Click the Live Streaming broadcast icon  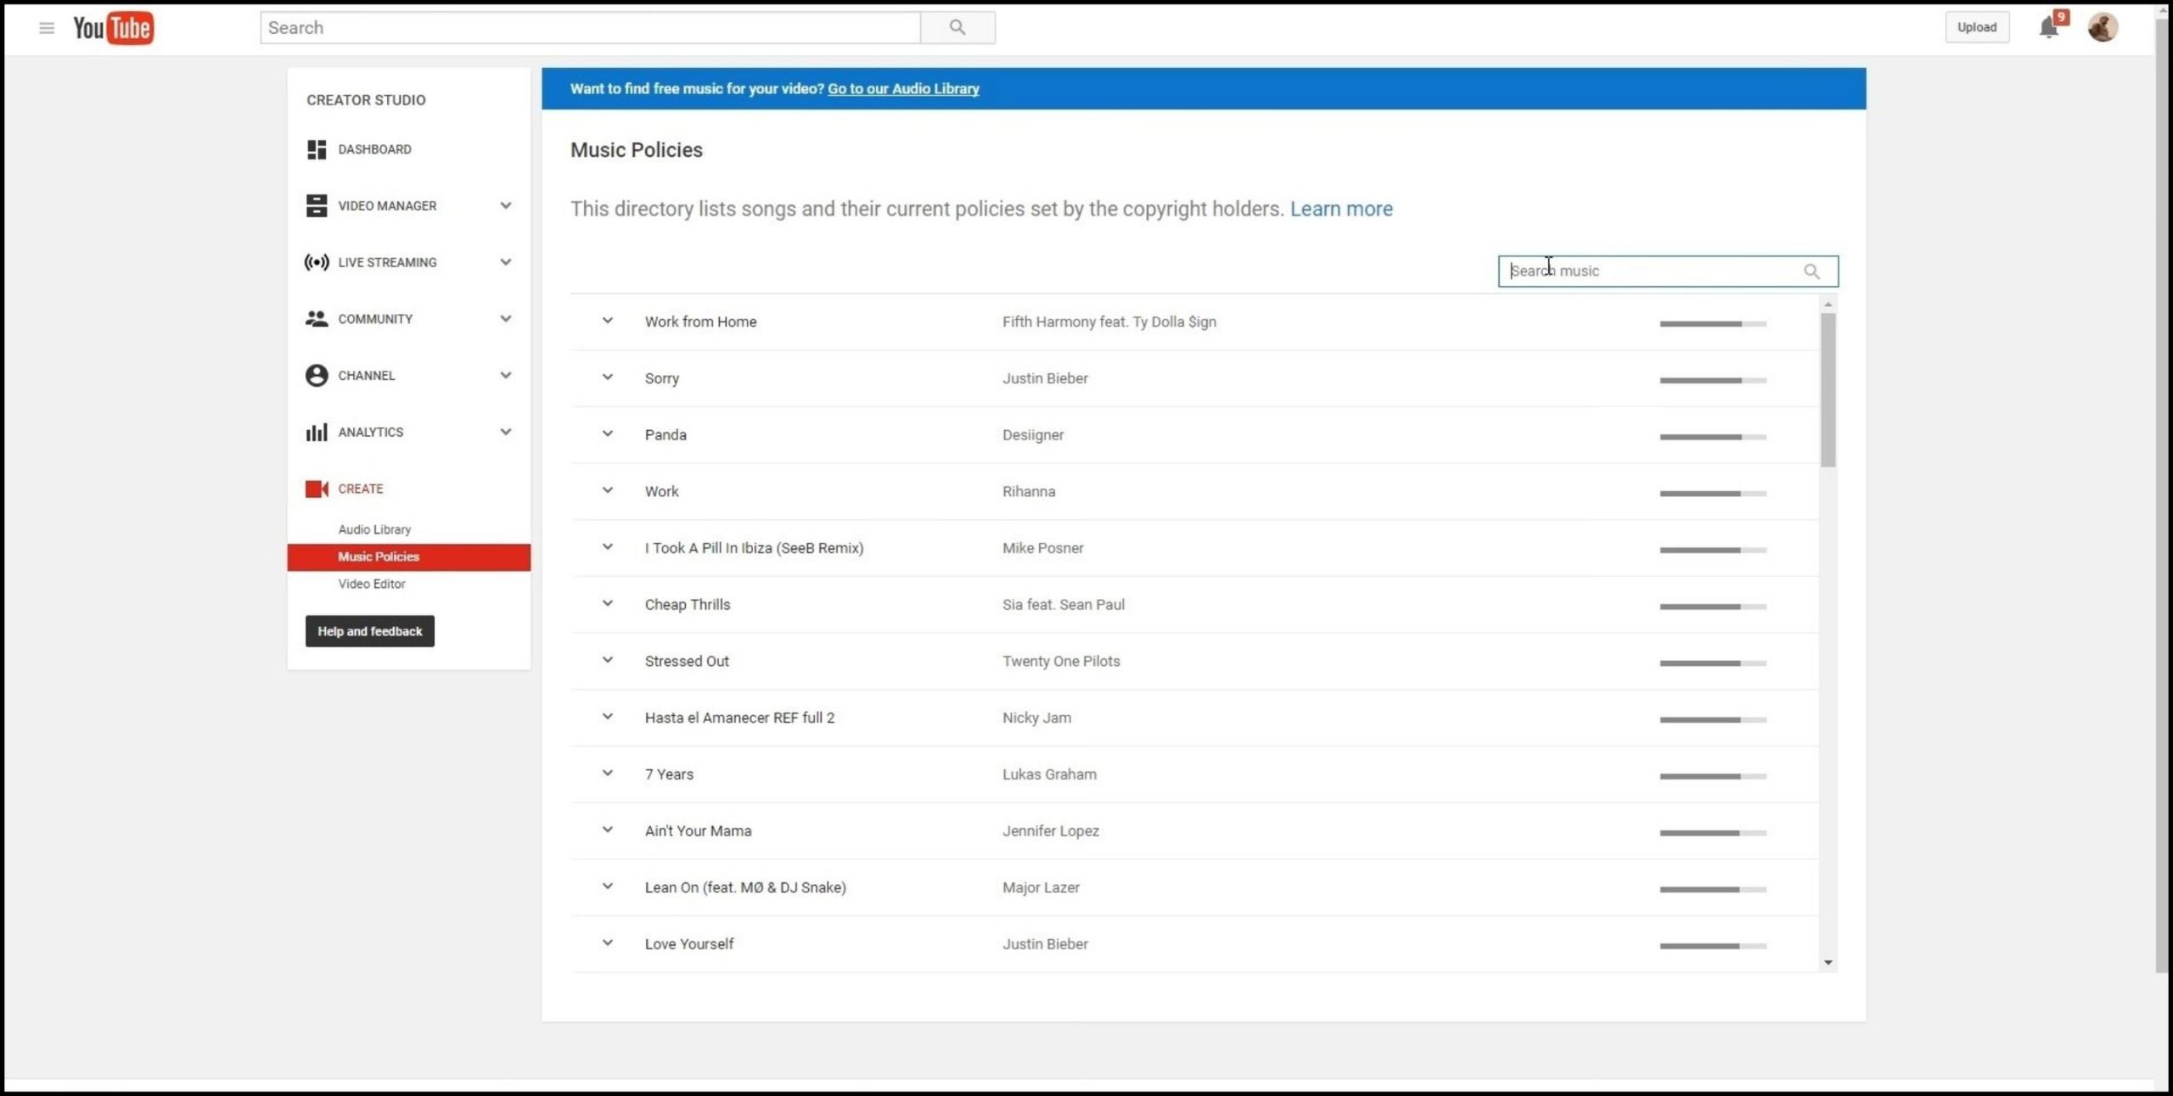tap(316, 262)
